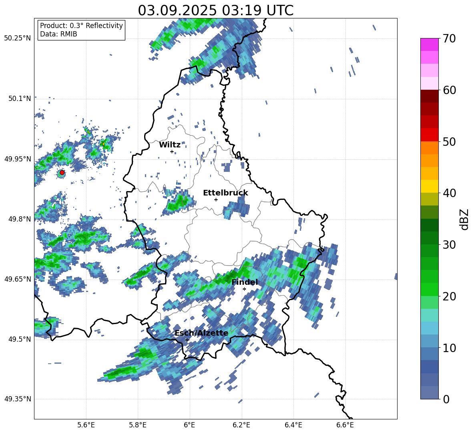Image resolution: width=474 pixels, height=433 pixels.
Task: Click the 49.65°N latitude label
Action: click(18, 279)
